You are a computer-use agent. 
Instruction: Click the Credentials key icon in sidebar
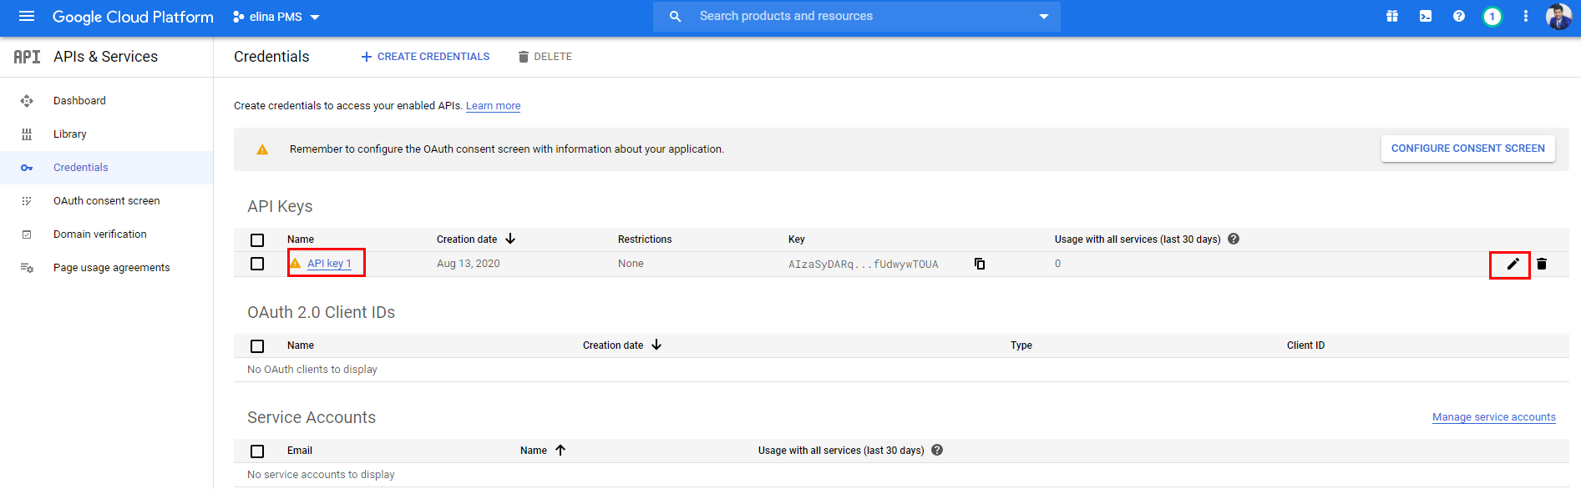[27, 168]
